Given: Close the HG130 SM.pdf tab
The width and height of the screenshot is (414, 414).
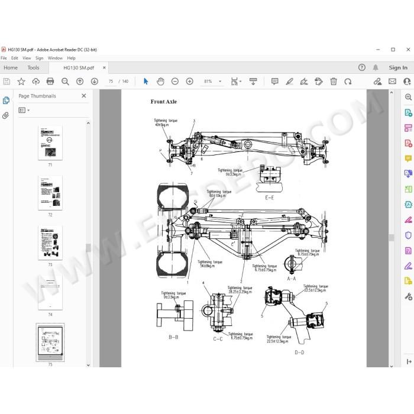Looking at the screenshot, I should pos(104,67).
